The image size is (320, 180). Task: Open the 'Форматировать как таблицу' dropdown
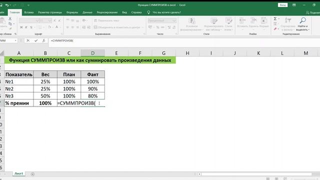(x=213, y=24)
